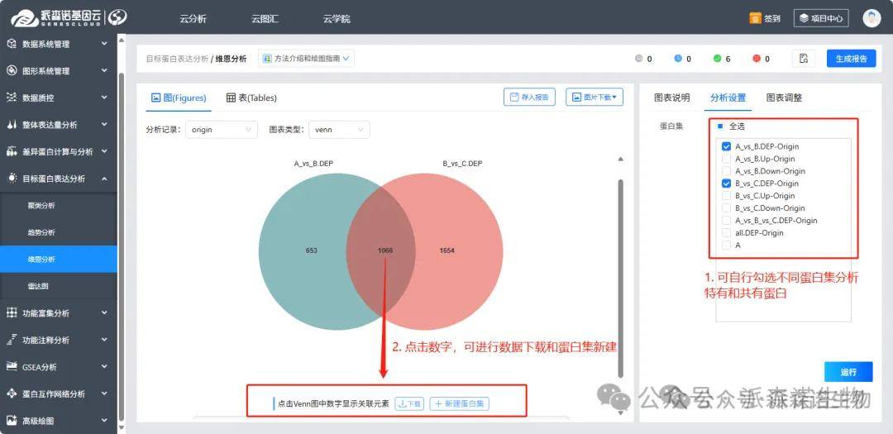Switch to the 表(Tables) tab

click(251, 98)
